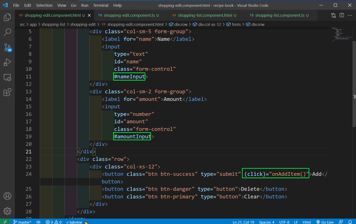The width and height of the screenshot is (356, 224).
Task: Click the first div.row breadcrumb
Action: 178,24
